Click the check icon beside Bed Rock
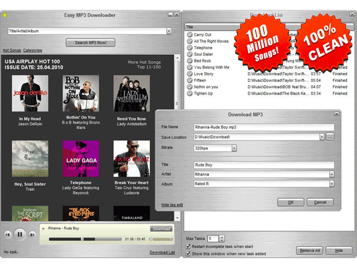 coord(190,61)
